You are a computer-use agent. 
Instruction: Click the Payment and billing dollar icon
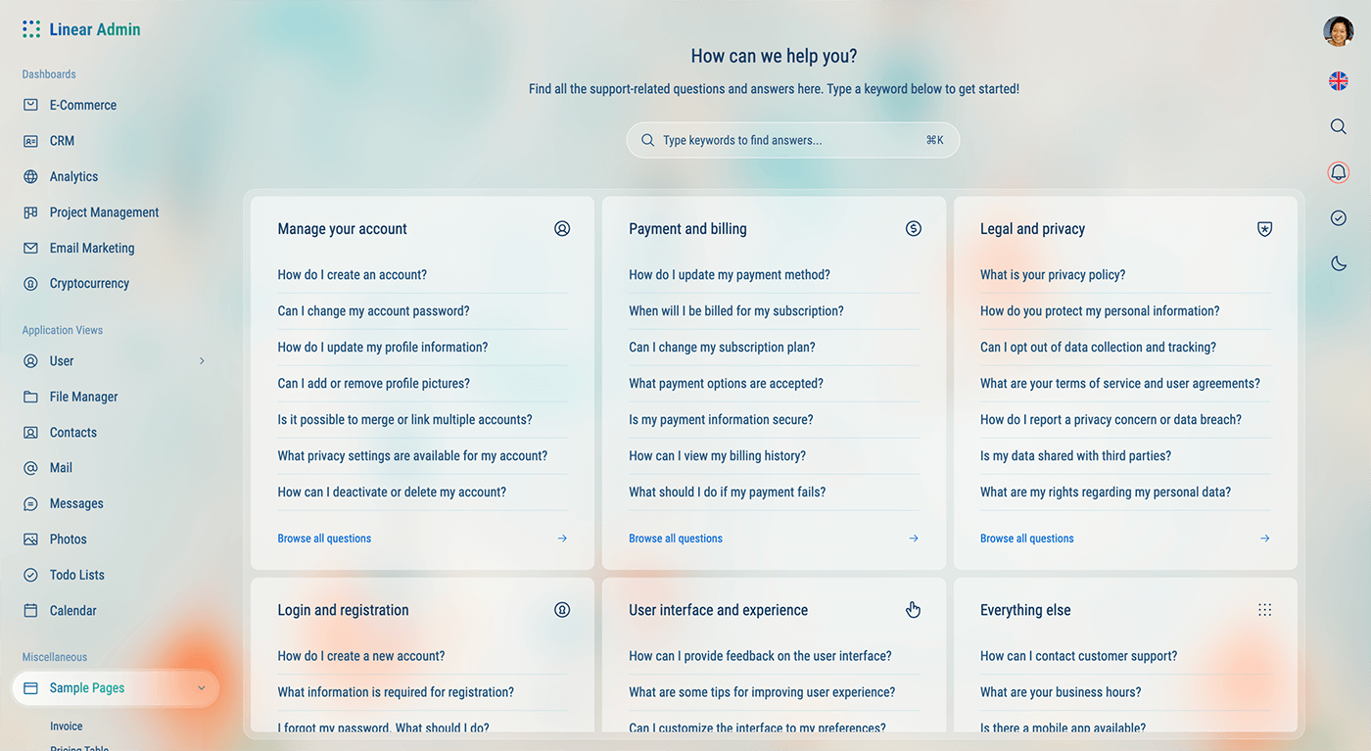click(x=914, y=228)
